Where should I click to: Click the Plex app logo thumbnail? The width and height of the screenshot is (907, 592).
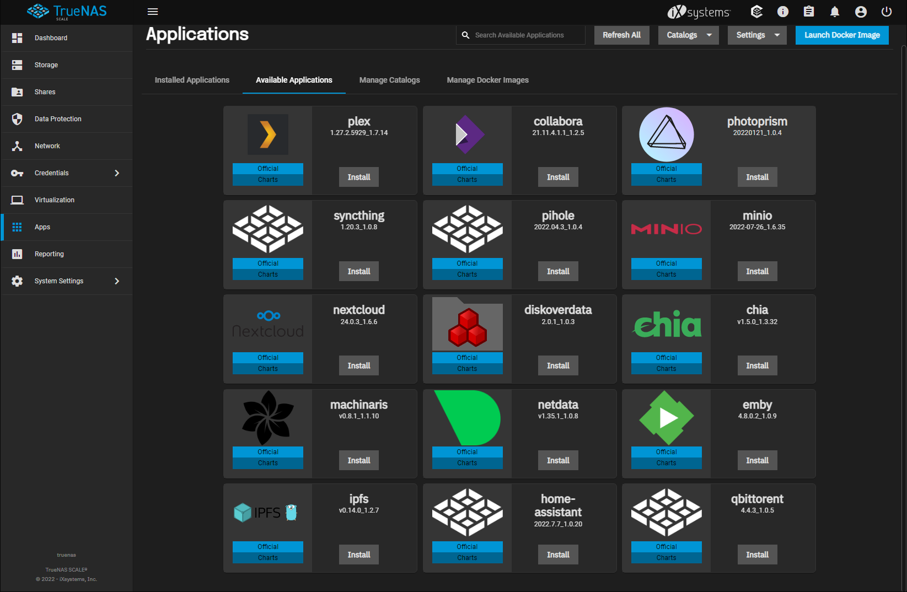tap(268, 134)
